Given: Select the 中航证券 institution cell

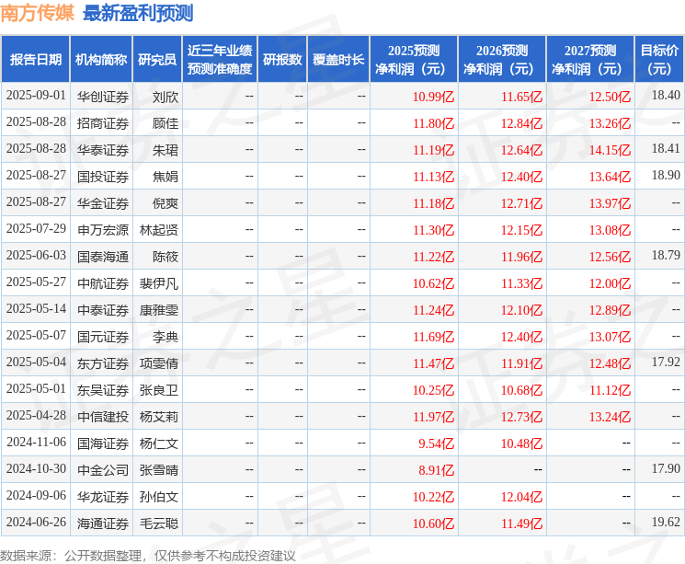Looking at the screenshot, I should [x=103, y=283].
